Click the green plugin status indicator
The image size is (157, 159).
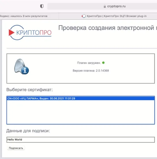(x=103, y=63)
